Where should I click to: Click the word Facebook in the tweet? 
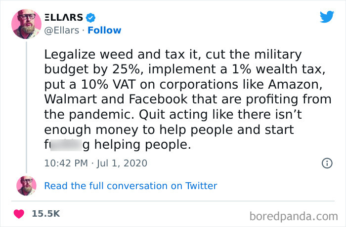(158, 99)
